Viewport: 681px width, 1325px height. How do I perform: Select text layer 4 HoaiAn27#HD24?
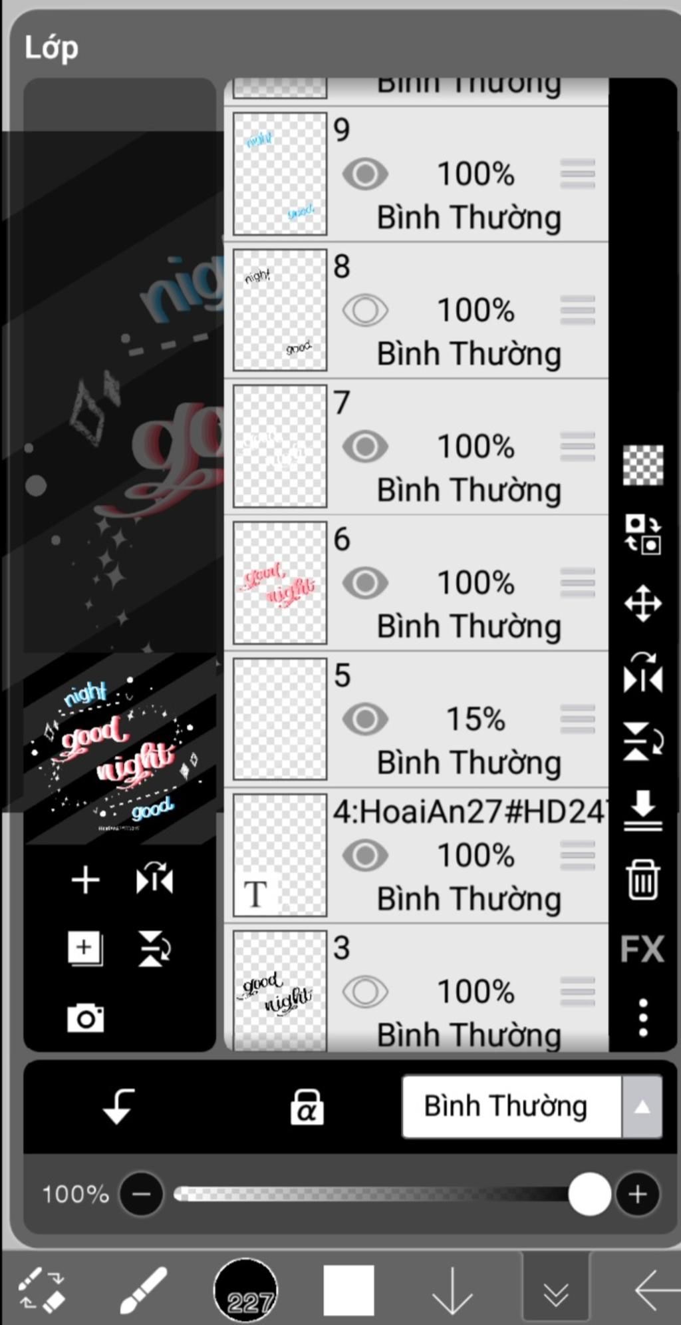click(416, 855)
